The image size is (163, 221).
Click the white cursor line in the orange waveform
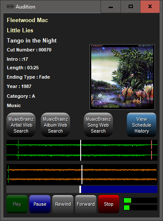pos(82,174)
